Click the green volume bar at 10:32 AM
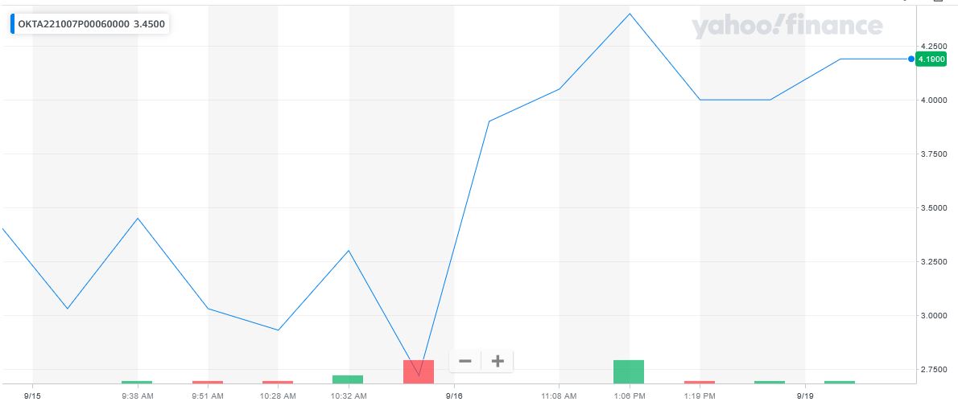Image resolution: width=958 pixels, height=414 pixels. coord(348,379)
